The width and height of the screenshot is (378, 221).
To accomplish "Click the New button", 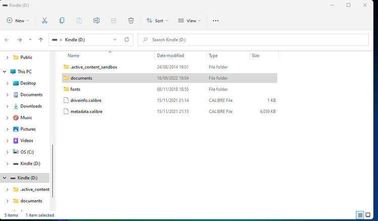I will [18, 21].
